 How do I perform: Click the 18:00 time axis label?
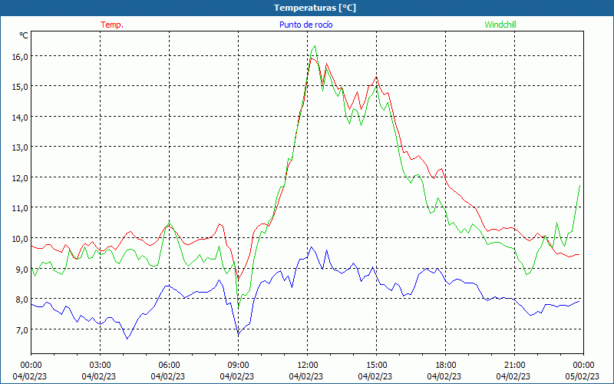point(446,366)
